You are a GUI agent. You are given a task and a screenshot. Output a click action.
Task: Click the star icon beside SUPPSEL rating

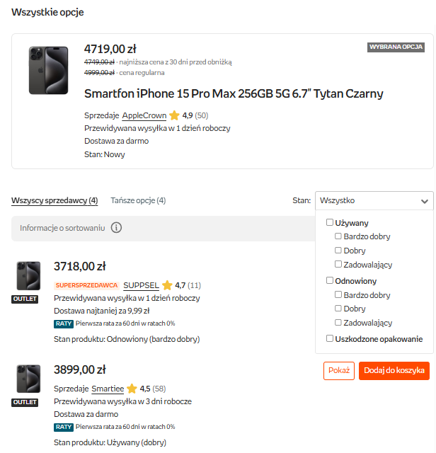(x=167, y=285)
